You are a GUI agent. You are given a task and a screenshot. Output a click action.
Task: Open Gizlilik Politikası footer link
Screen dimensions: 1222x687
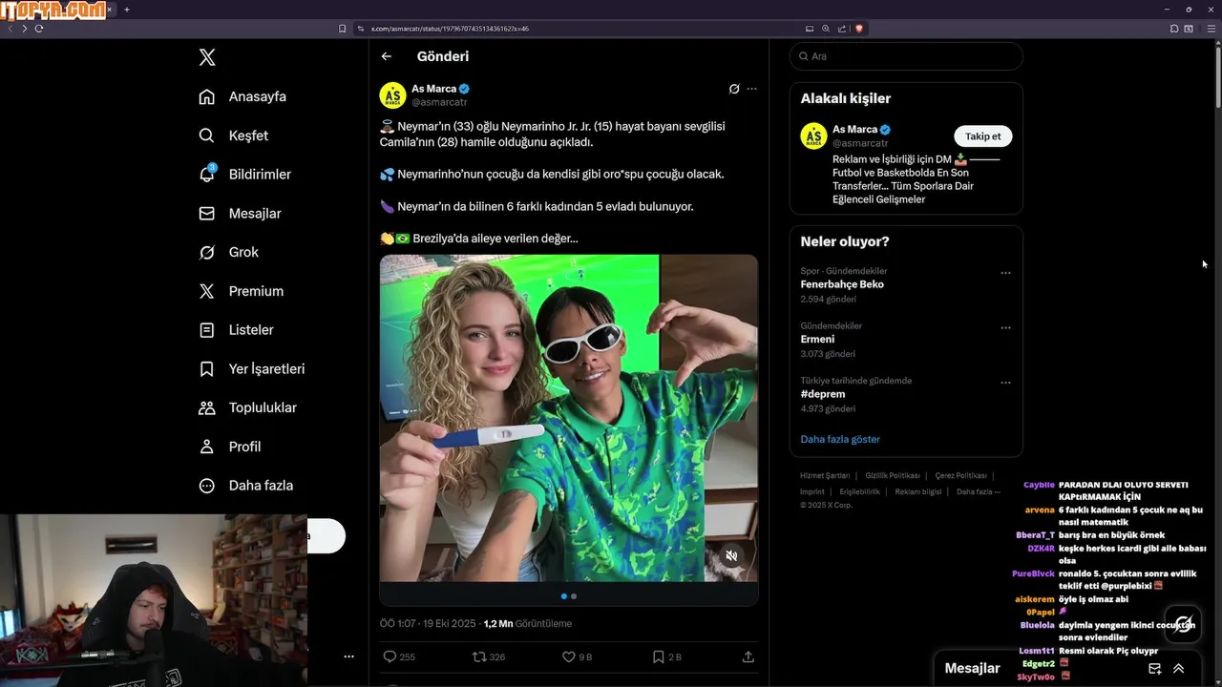(893, 475)
